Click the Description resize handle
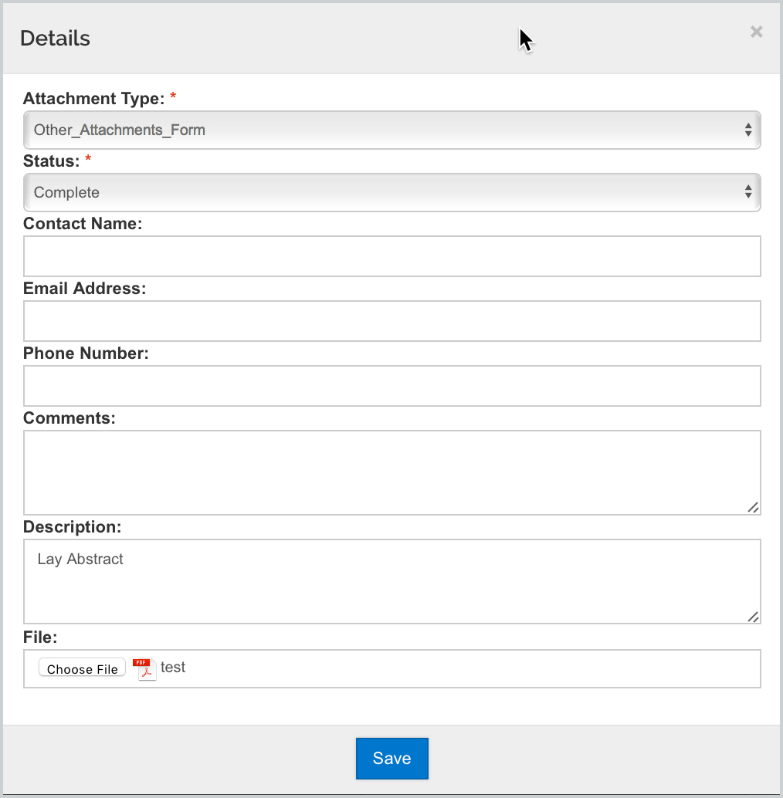 click(753, 617)
